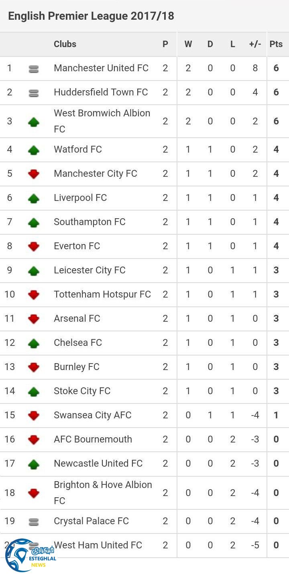The height and width of the screenshot is (581, 289).
Task: Click the red down arrow beside Manchester City FC
Action: (34, 174)
